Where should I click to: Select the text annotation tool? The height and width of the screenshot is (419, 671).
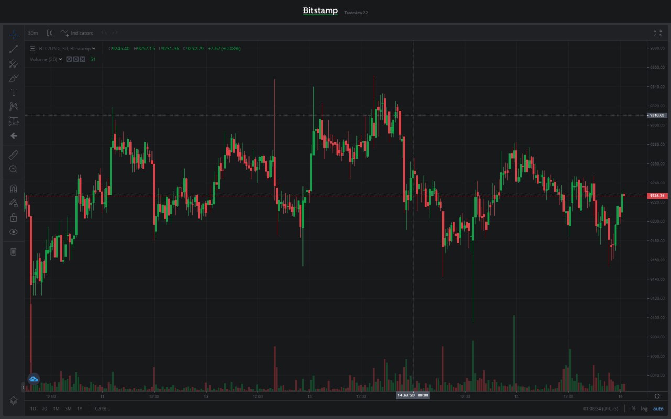(14, 92)
